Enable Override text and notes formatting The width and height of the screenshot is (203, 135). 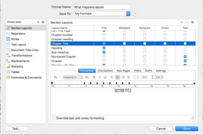point(54,118)
